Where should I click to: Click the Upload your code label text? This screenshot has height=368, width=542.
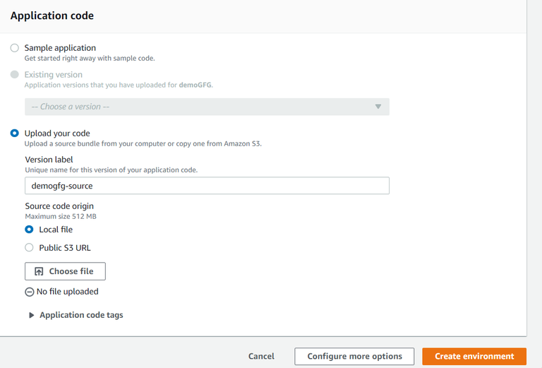point(57,133)
